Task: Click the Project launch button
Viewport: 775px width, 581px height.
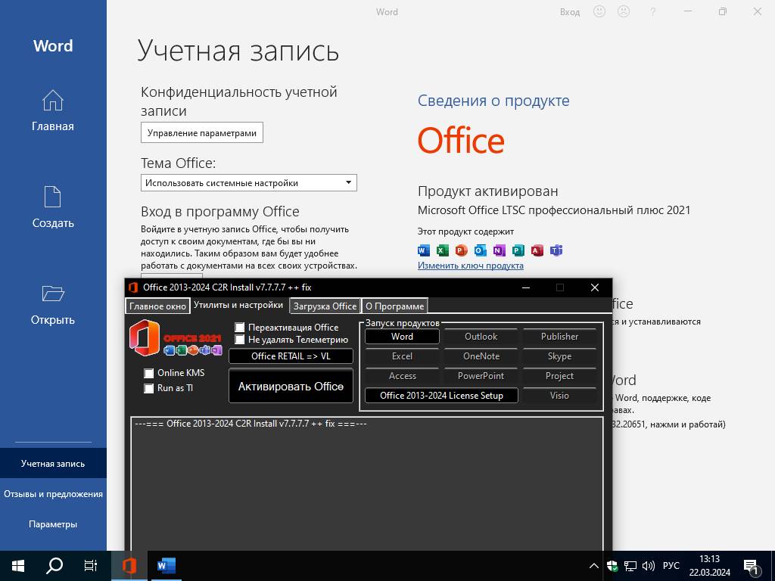Action: click(559, 376)
